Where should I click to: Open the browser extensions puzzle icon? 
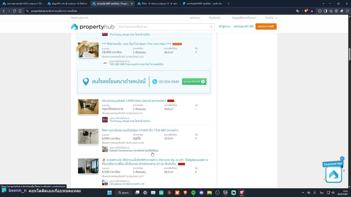[x=320, y=11]
